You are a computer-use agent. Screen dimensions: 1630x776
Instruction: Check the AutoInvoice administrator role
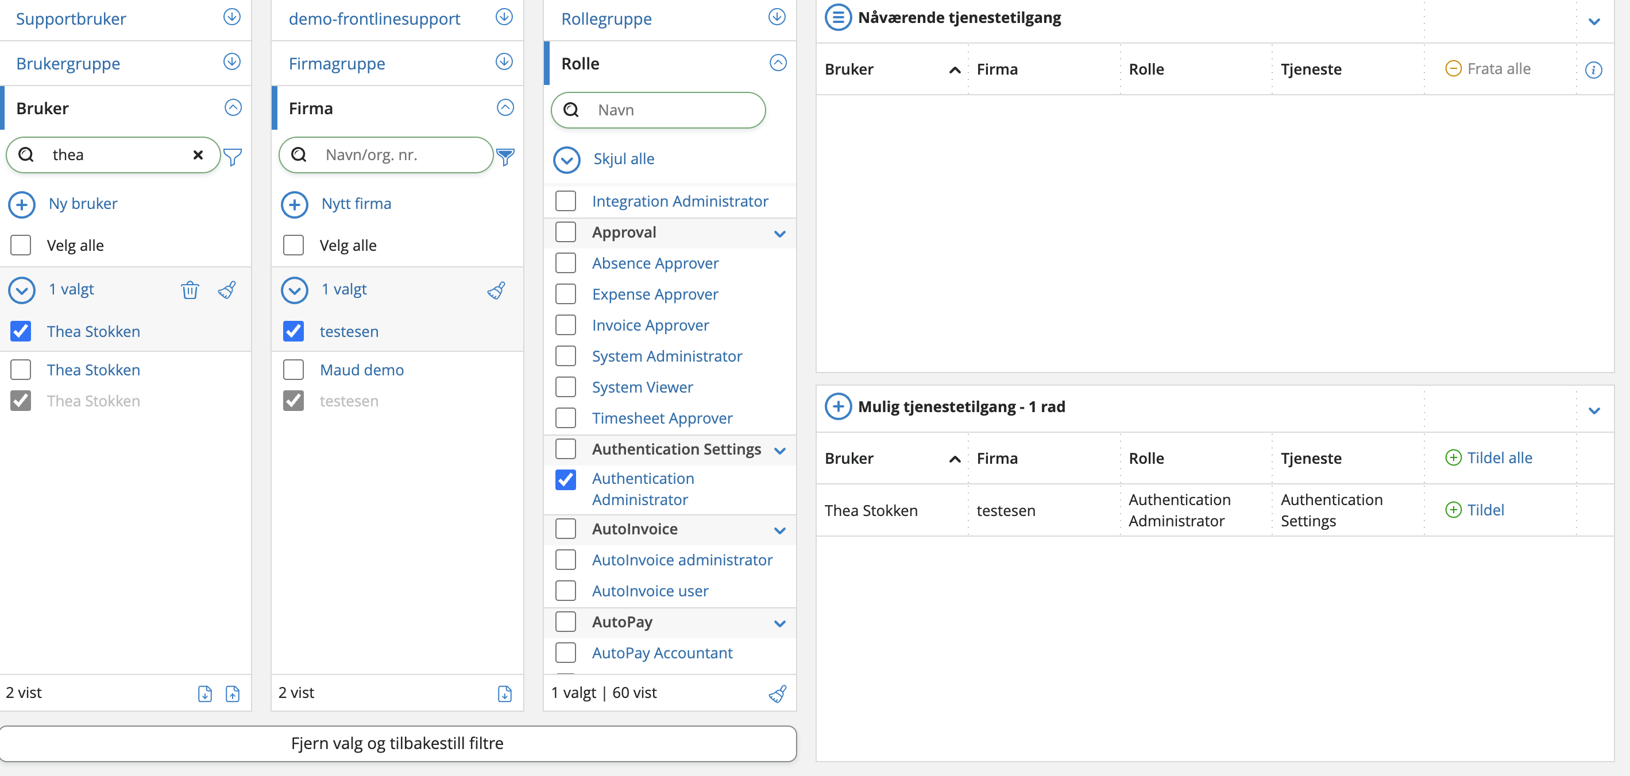tap(566, 560)
